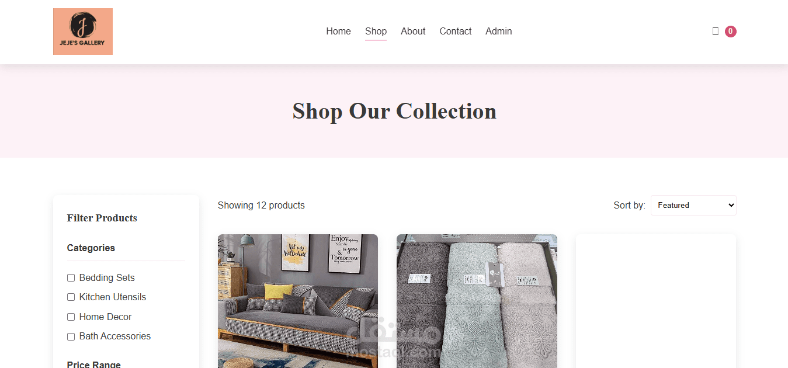This screenshot has height=368, width=788.
Task: Click the Bedding Sets label text
Action: 107,278
